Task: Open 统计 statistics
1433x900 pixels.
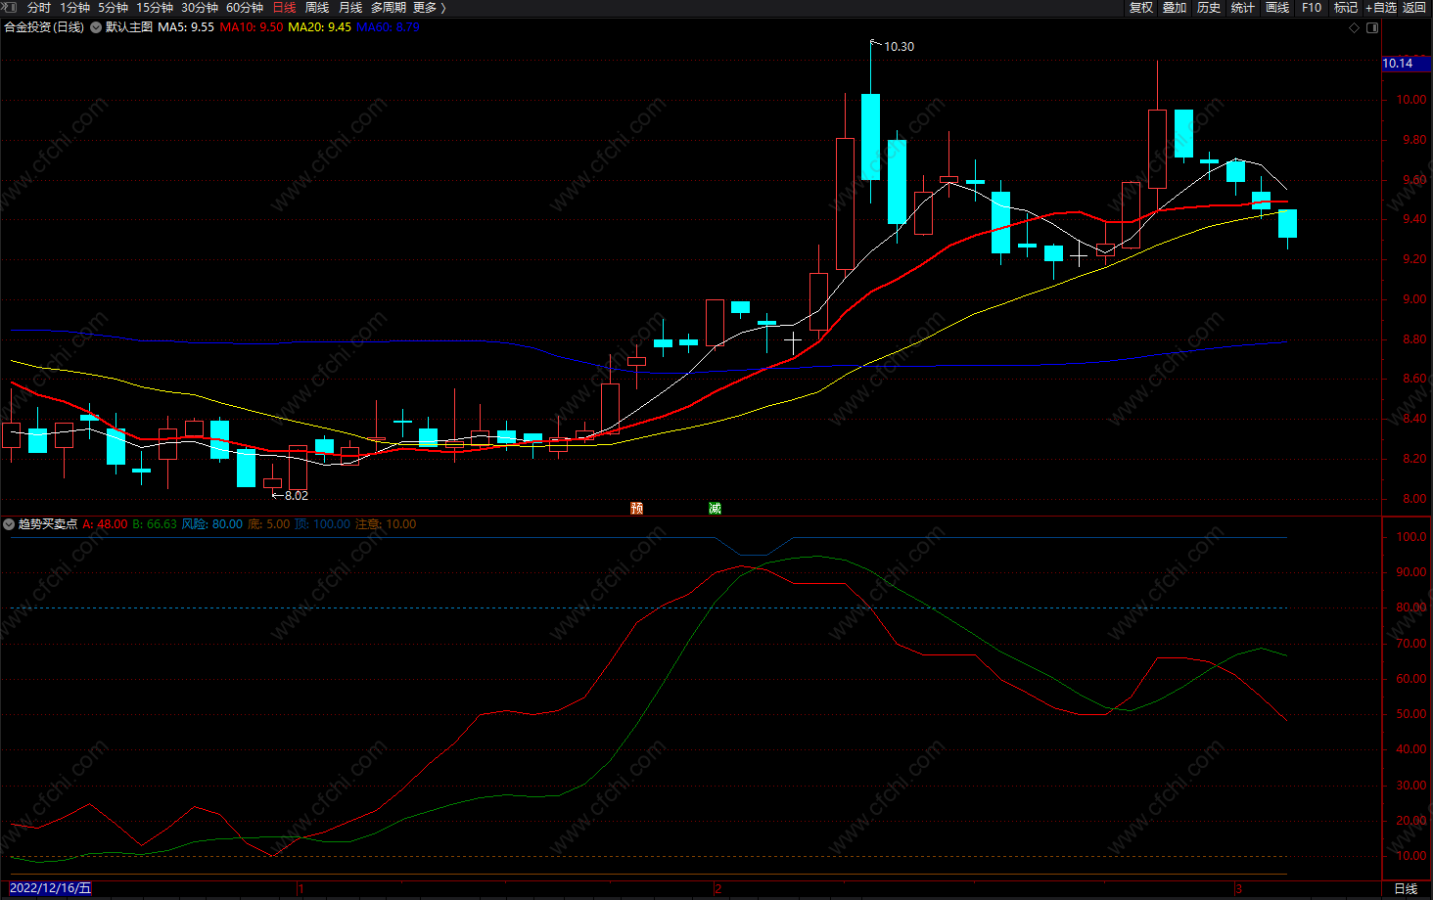Action: (x=1243, y=8)
